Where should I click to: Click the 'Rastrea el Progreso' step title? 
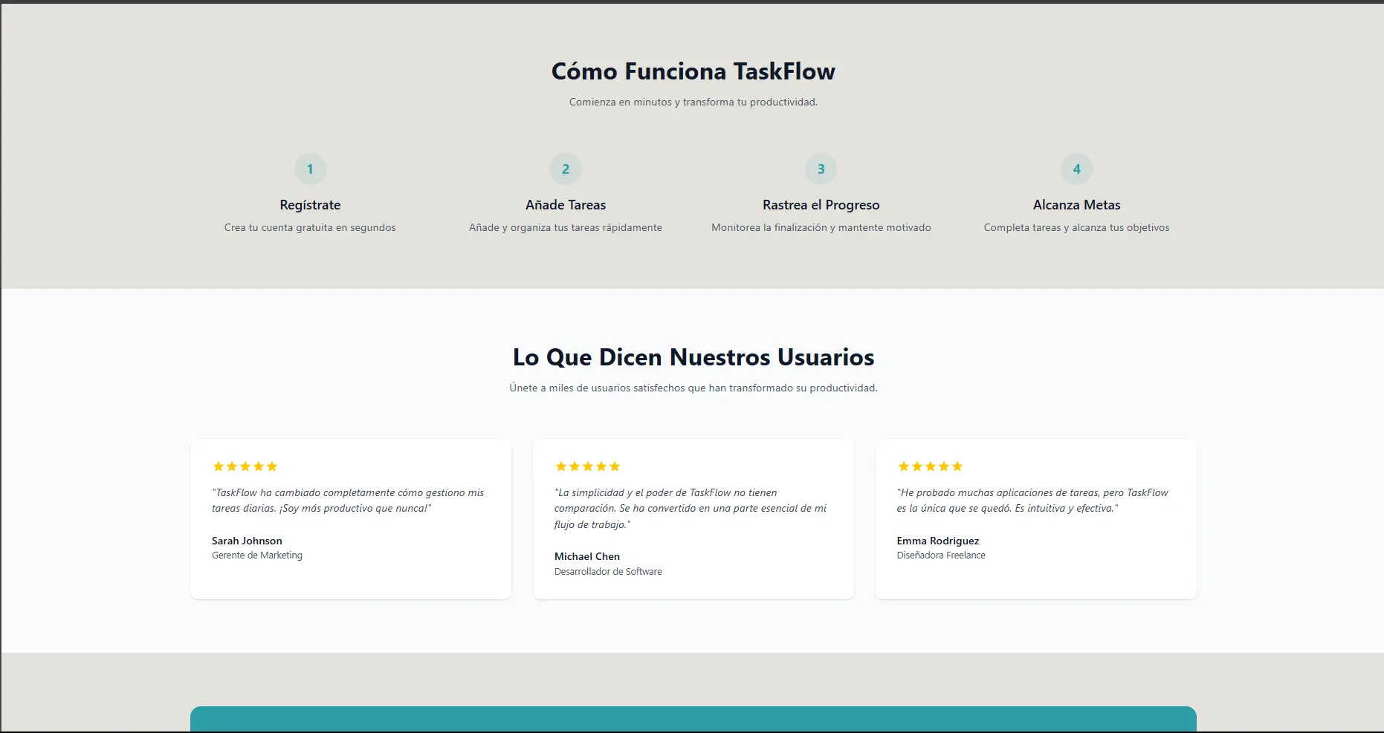point(821,205)
